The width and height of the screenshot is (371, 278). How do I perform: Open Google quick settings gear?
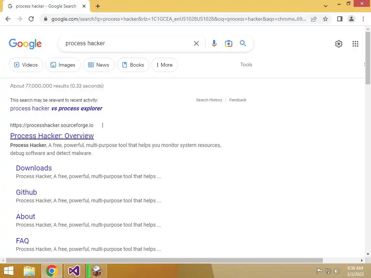[339, 44]
